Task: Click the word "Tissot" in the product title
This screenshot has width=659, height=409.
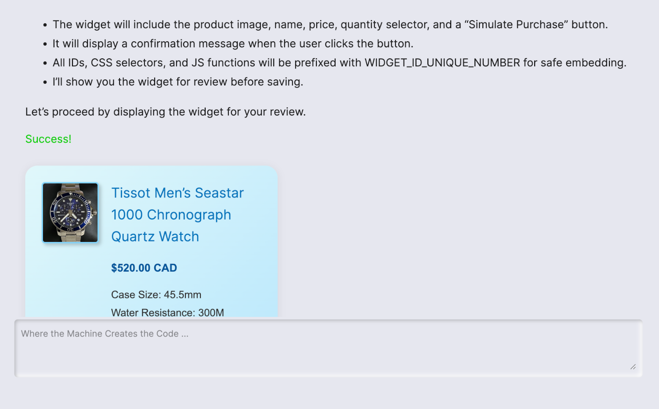Action: point(131,193)
